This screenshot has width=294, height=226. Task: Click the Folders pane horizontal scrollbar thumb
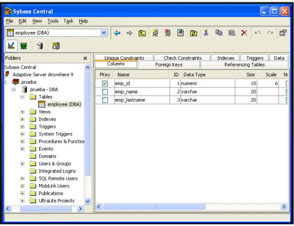click(x=46, y=209)
